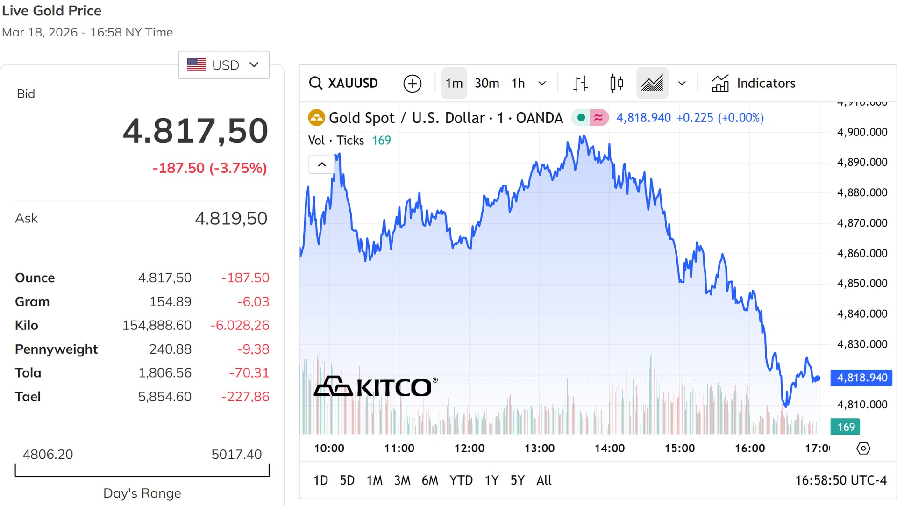Screen dimensions: 897x506
Task: Switch chart style to candles
Action: click(616, 83)
